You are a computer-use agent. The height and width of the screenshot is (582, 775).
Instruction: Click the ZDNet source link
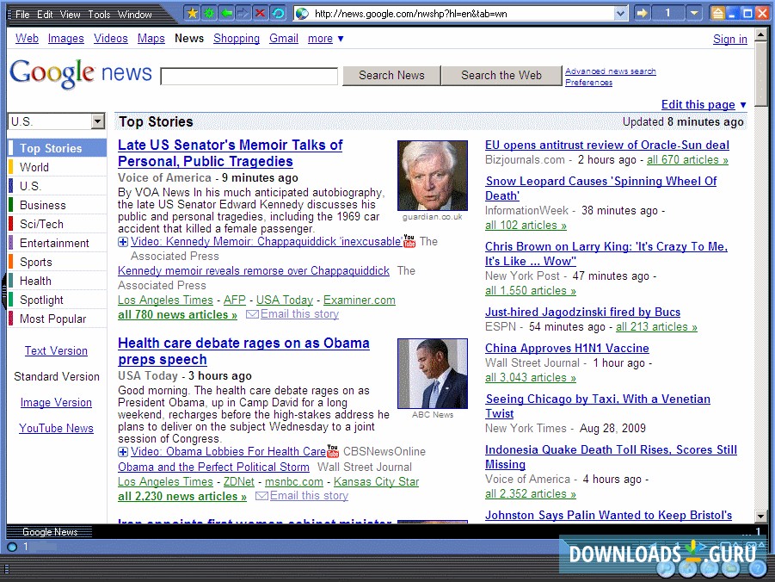(x=239, y=481)
